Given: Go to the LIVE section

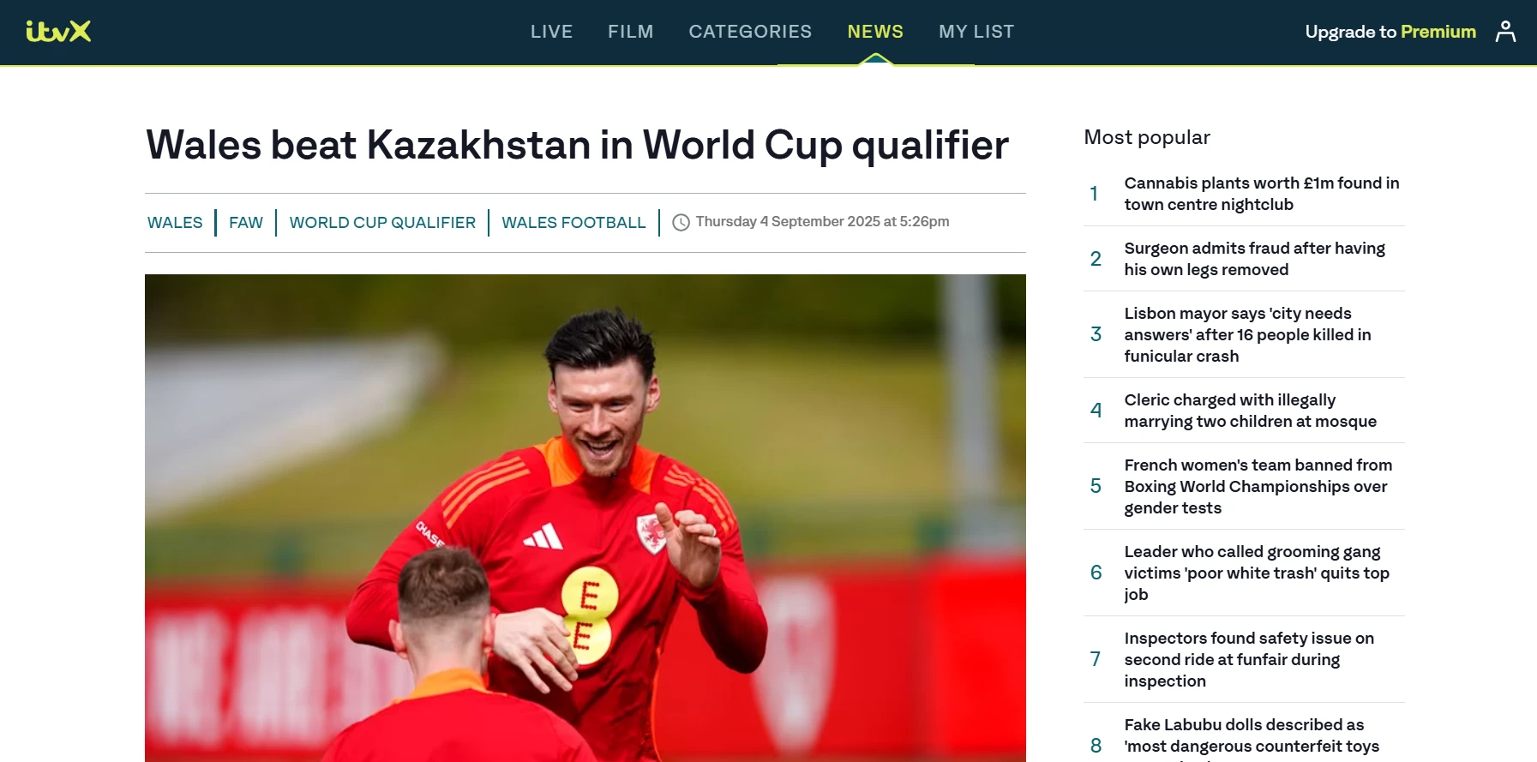Looking at the screenshot, I should [x=551, y=32].
